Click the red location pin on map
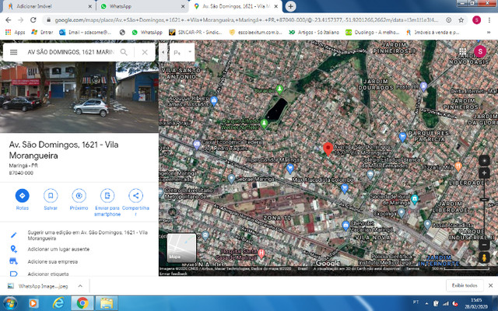The image size is (498, 311). [x=328, y=149]
